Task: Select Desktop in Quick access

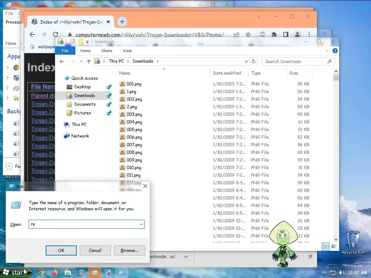Action: tap(82, 87)
